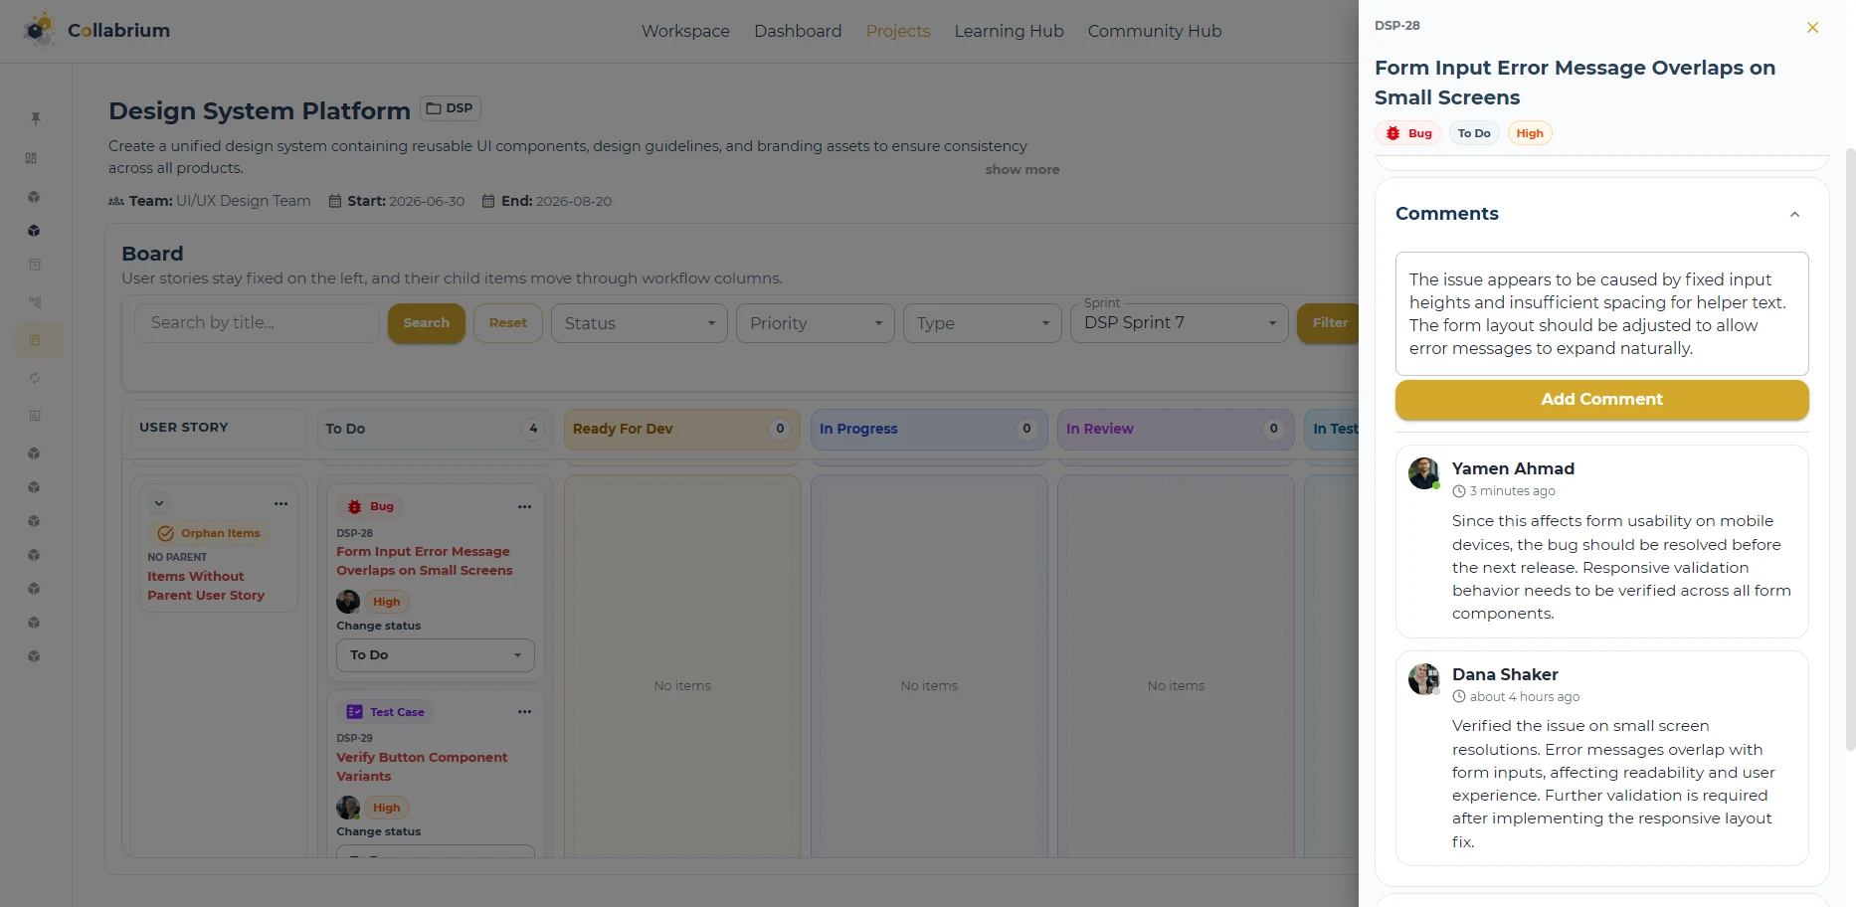
Task: Open the Status filter dropdown
Action: [640, 323]
